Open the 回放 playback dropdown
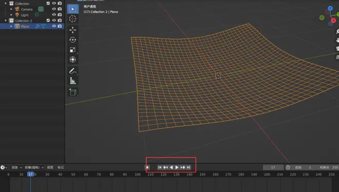 pyautogui.click(x=16, y=167)
